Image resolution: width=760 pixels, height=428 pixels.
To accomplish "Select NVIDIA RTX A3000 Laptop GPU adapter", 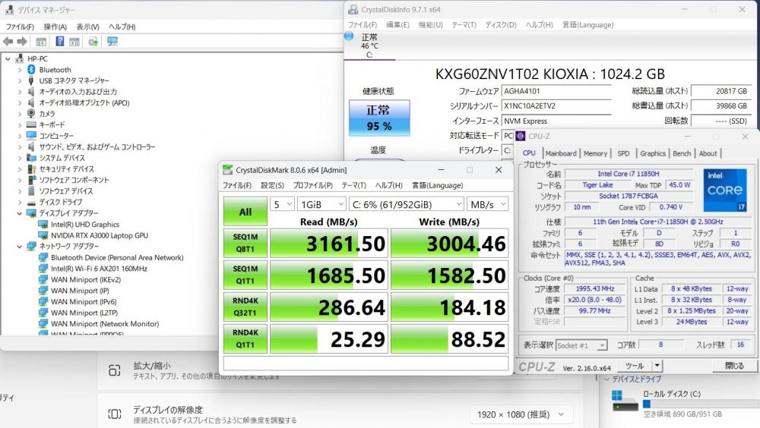I will point(99,235).
